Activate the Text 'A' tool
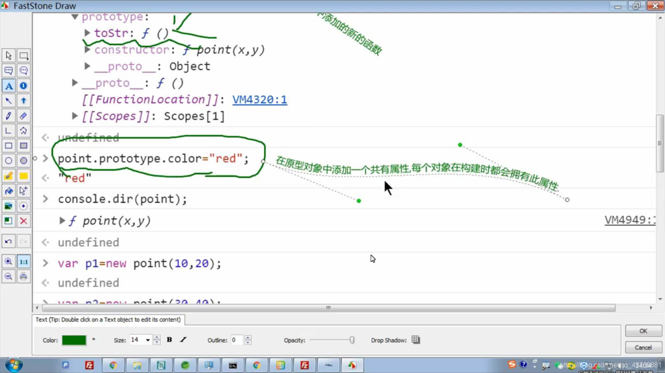 8,86
